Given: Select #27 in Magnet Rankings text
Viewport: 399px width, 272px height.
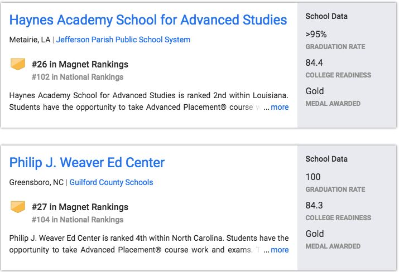Looking at the screenshot, I should point(80,207).
